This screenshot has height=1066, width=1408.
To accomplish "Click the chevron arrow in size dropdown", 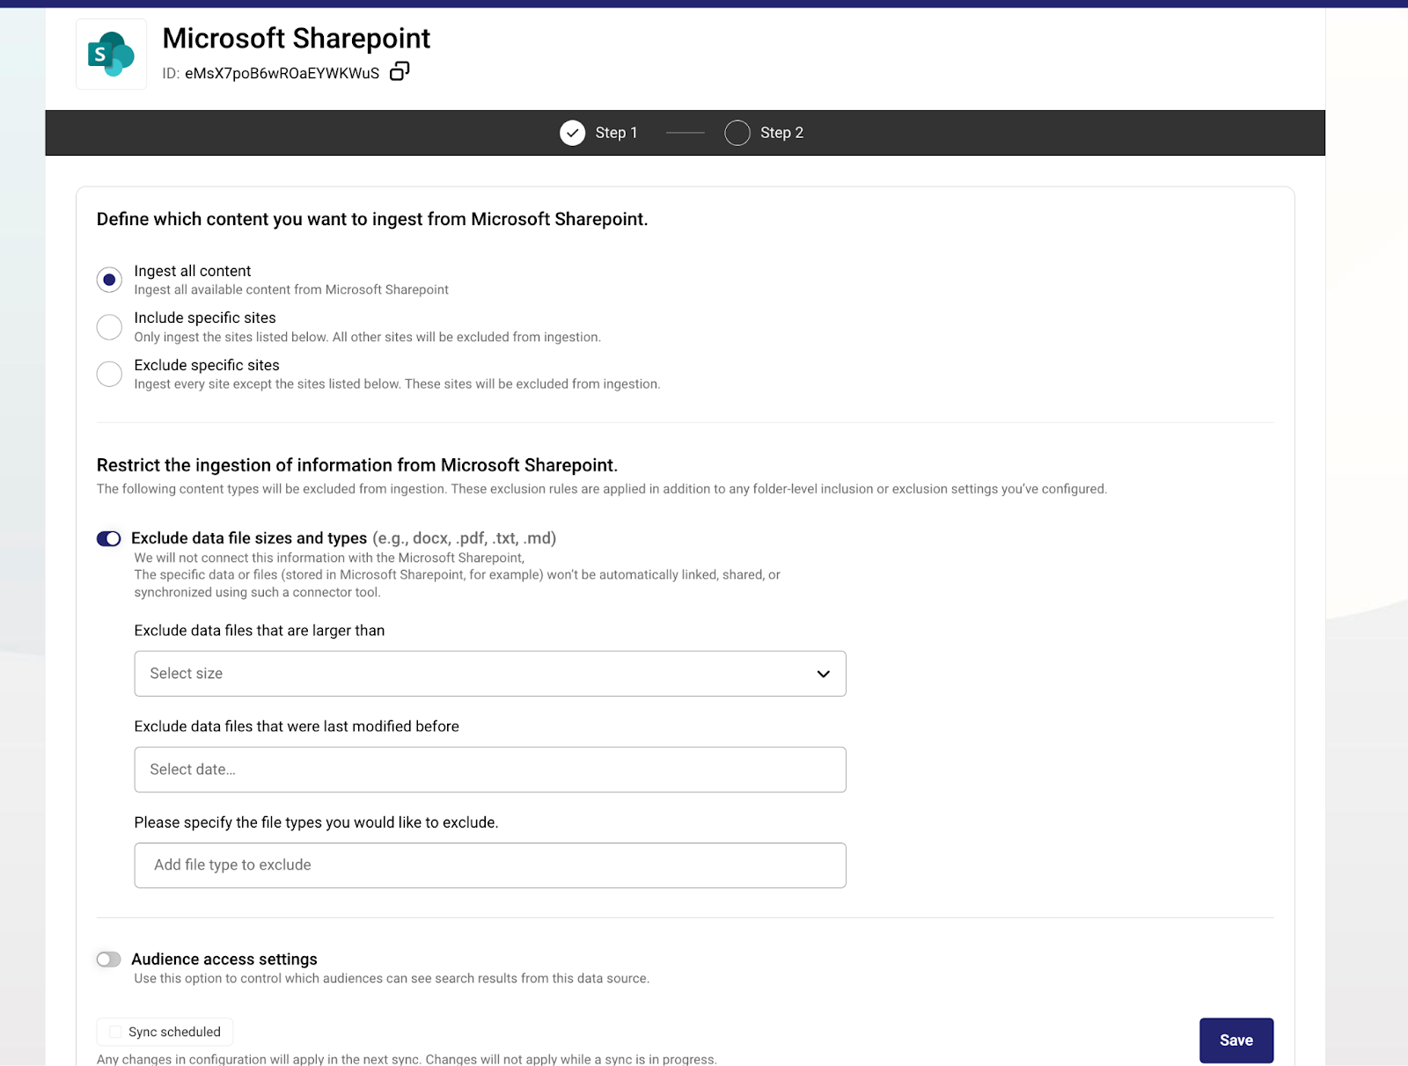I will [x=823, y=674].
